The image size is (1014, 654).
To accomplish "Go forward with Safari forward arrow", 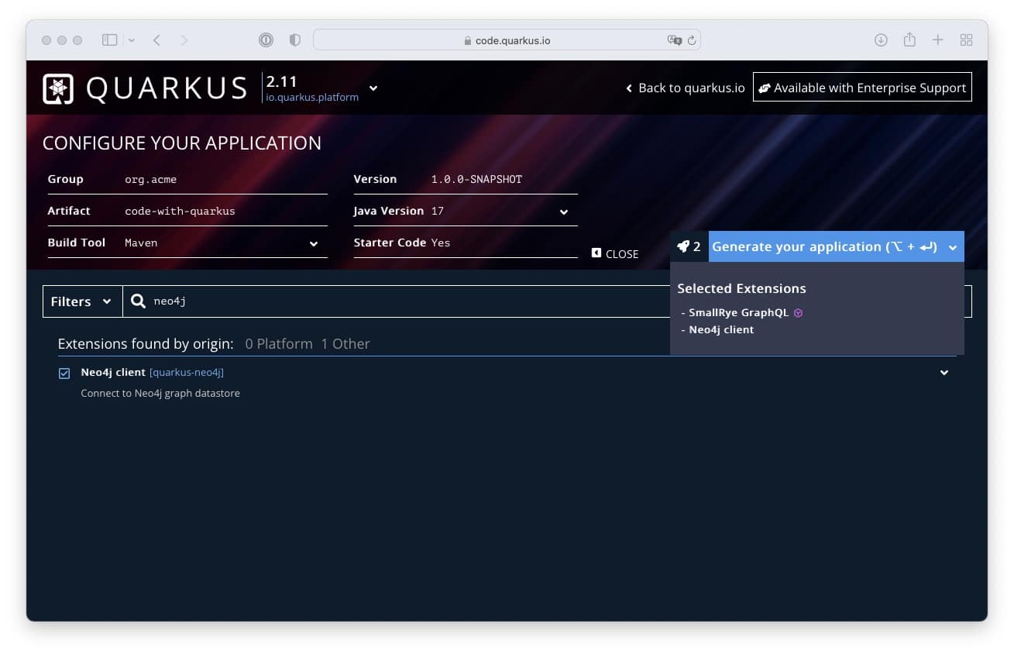I will click(x=184, y=40).
